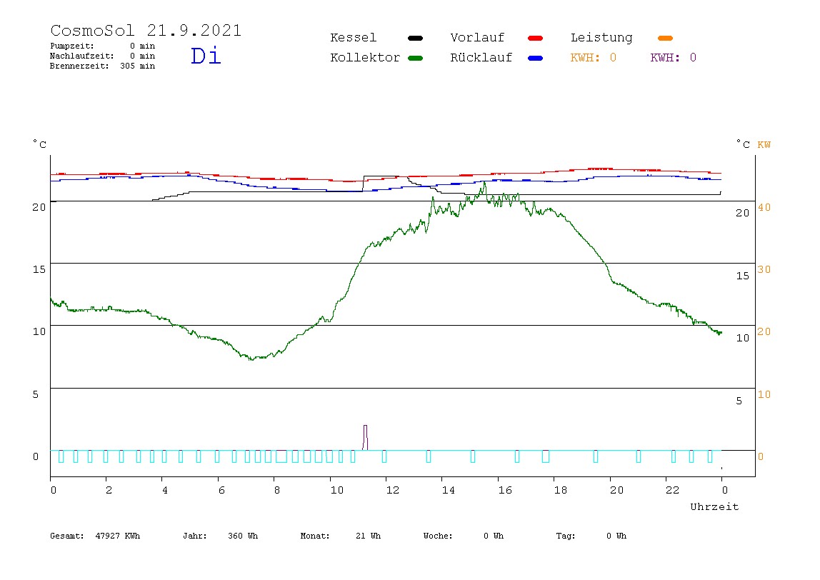Select the CosmoSol 21.9.2021 title

(146, 30)
